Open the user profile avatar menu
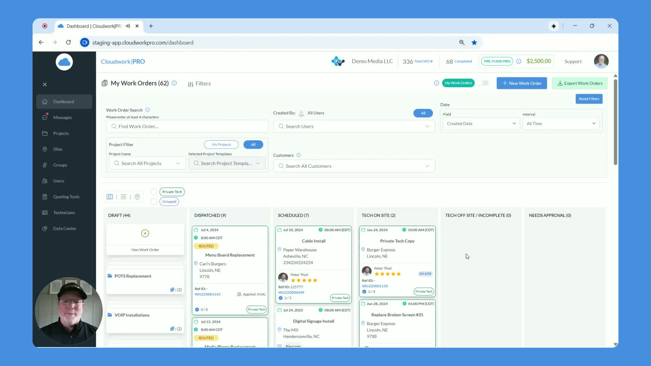Image resolution: width=651 pixels, height=366 pixels. click(601, 61)
